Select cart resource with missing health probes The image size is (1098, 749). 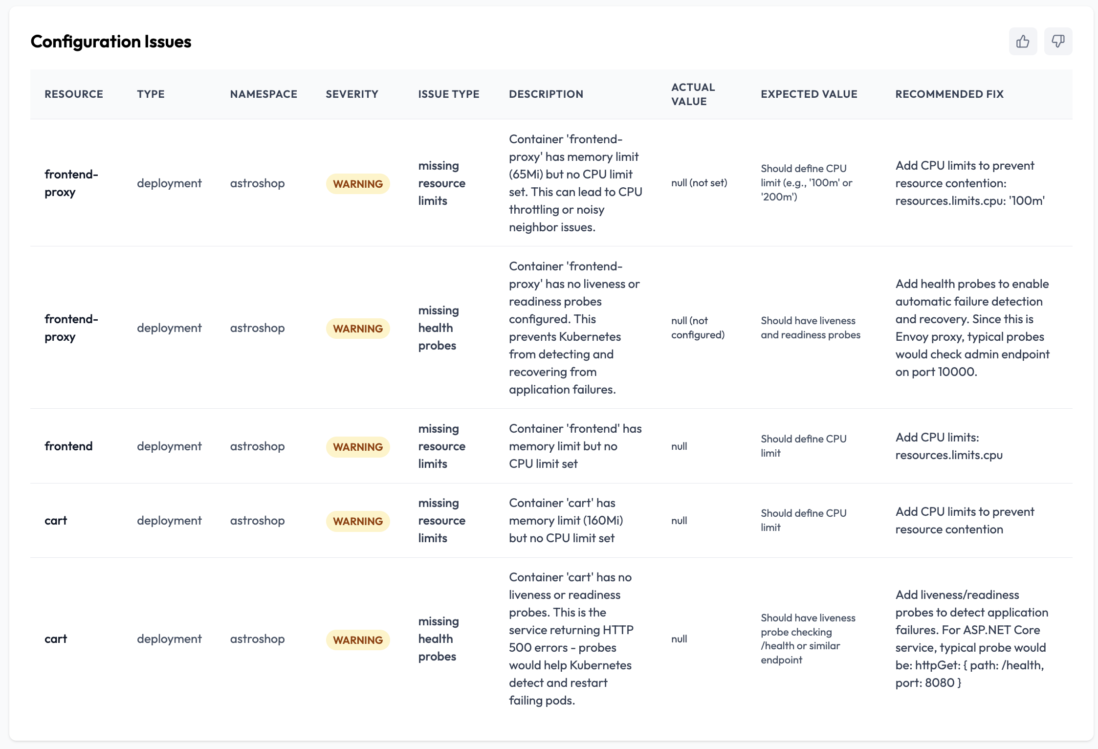[56, 639]
